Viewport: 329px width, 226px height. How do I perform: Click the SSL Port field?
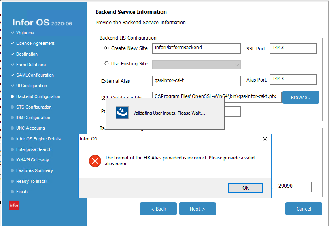[293, 48]
